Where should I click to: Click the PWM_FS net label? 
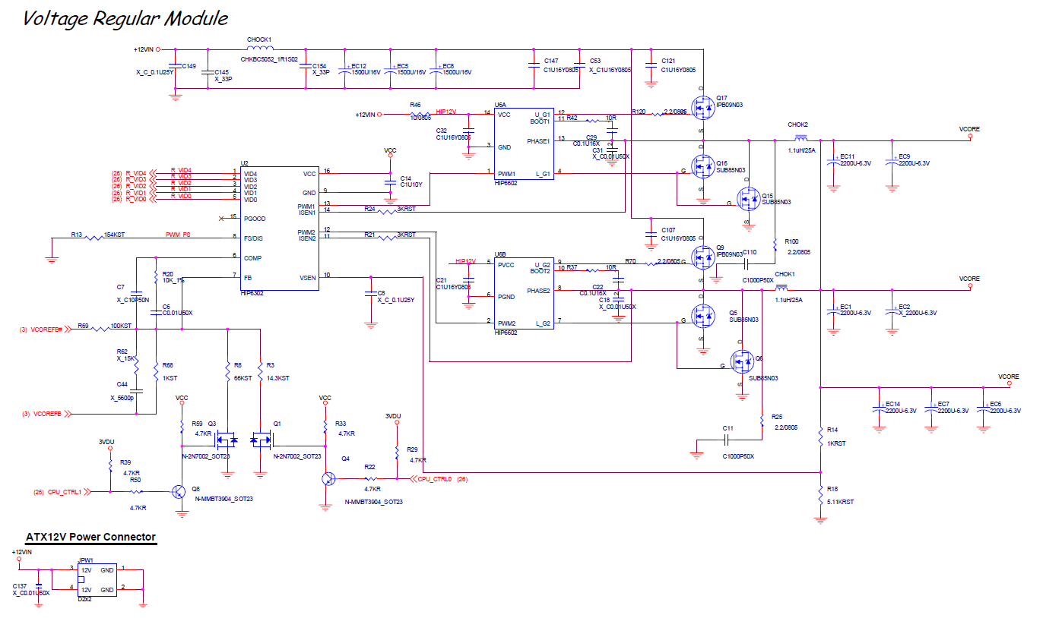(178, 235)
